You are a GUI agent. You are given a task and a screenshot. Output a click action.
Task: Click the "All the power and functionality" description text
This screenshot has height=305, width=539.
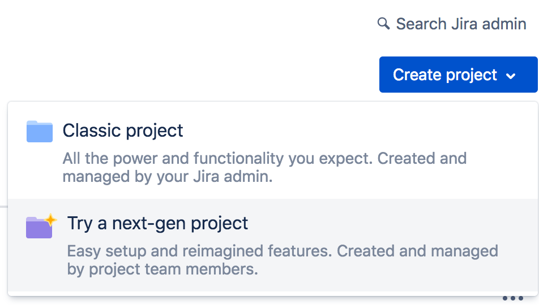[264, 167]
